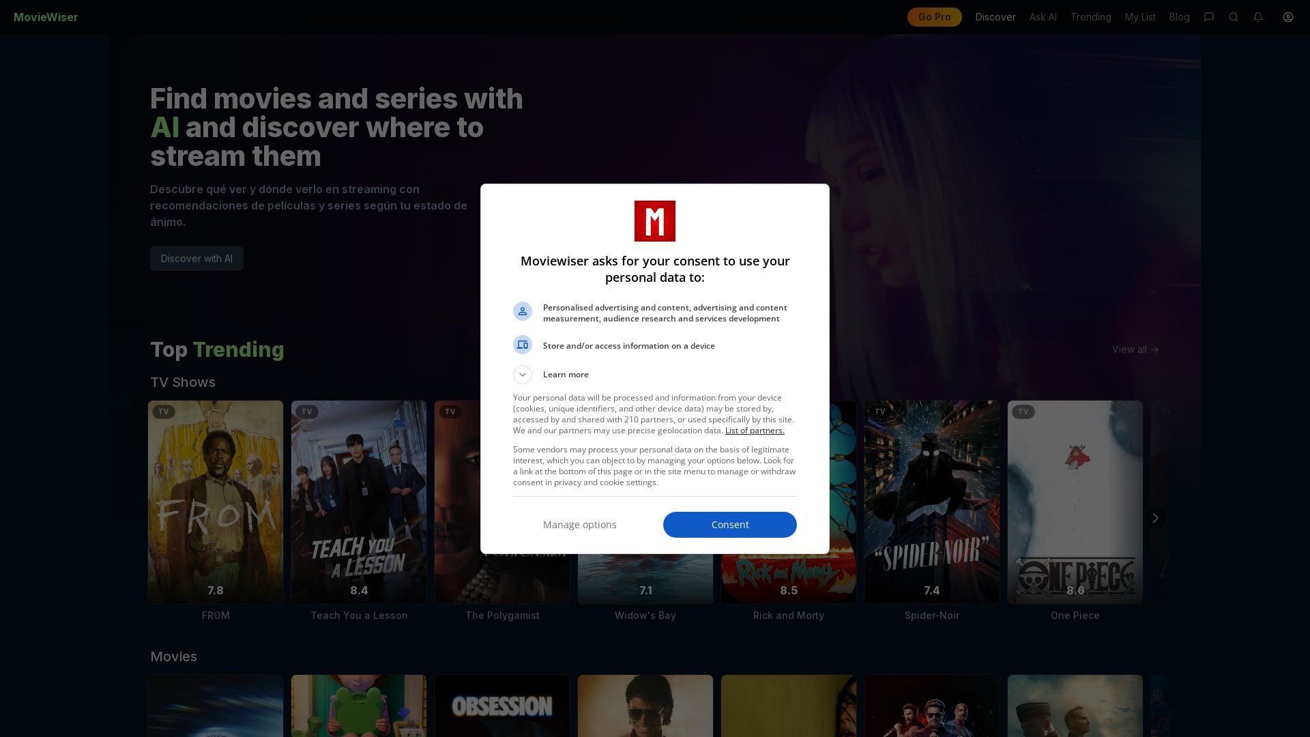
Task: Open the List of partners link
Action: 755,431
